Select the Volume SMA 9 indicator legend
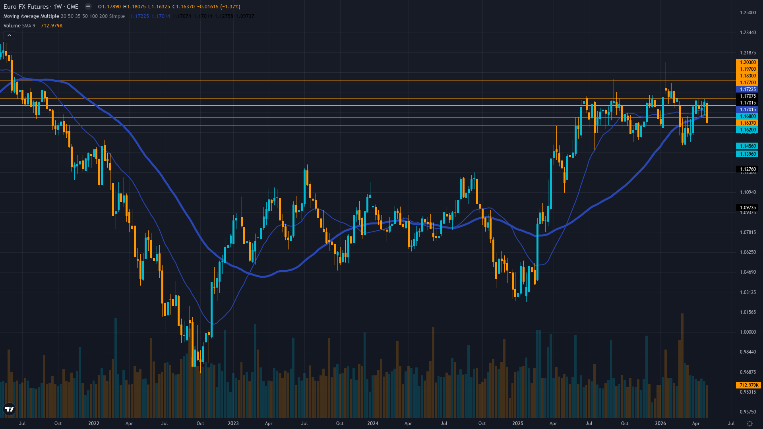 19,26
